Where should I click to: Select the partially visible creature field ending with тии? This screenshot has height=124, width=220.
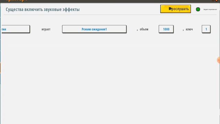click(x=15, y=29)
